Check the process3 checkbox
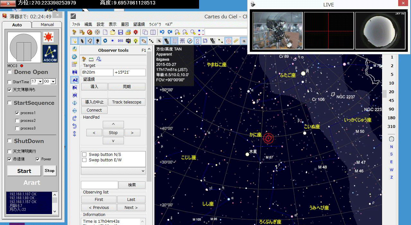 point(17,128)
